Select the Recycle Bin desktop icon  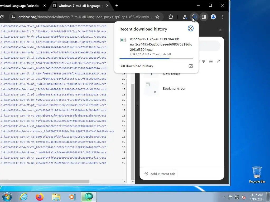257,175
